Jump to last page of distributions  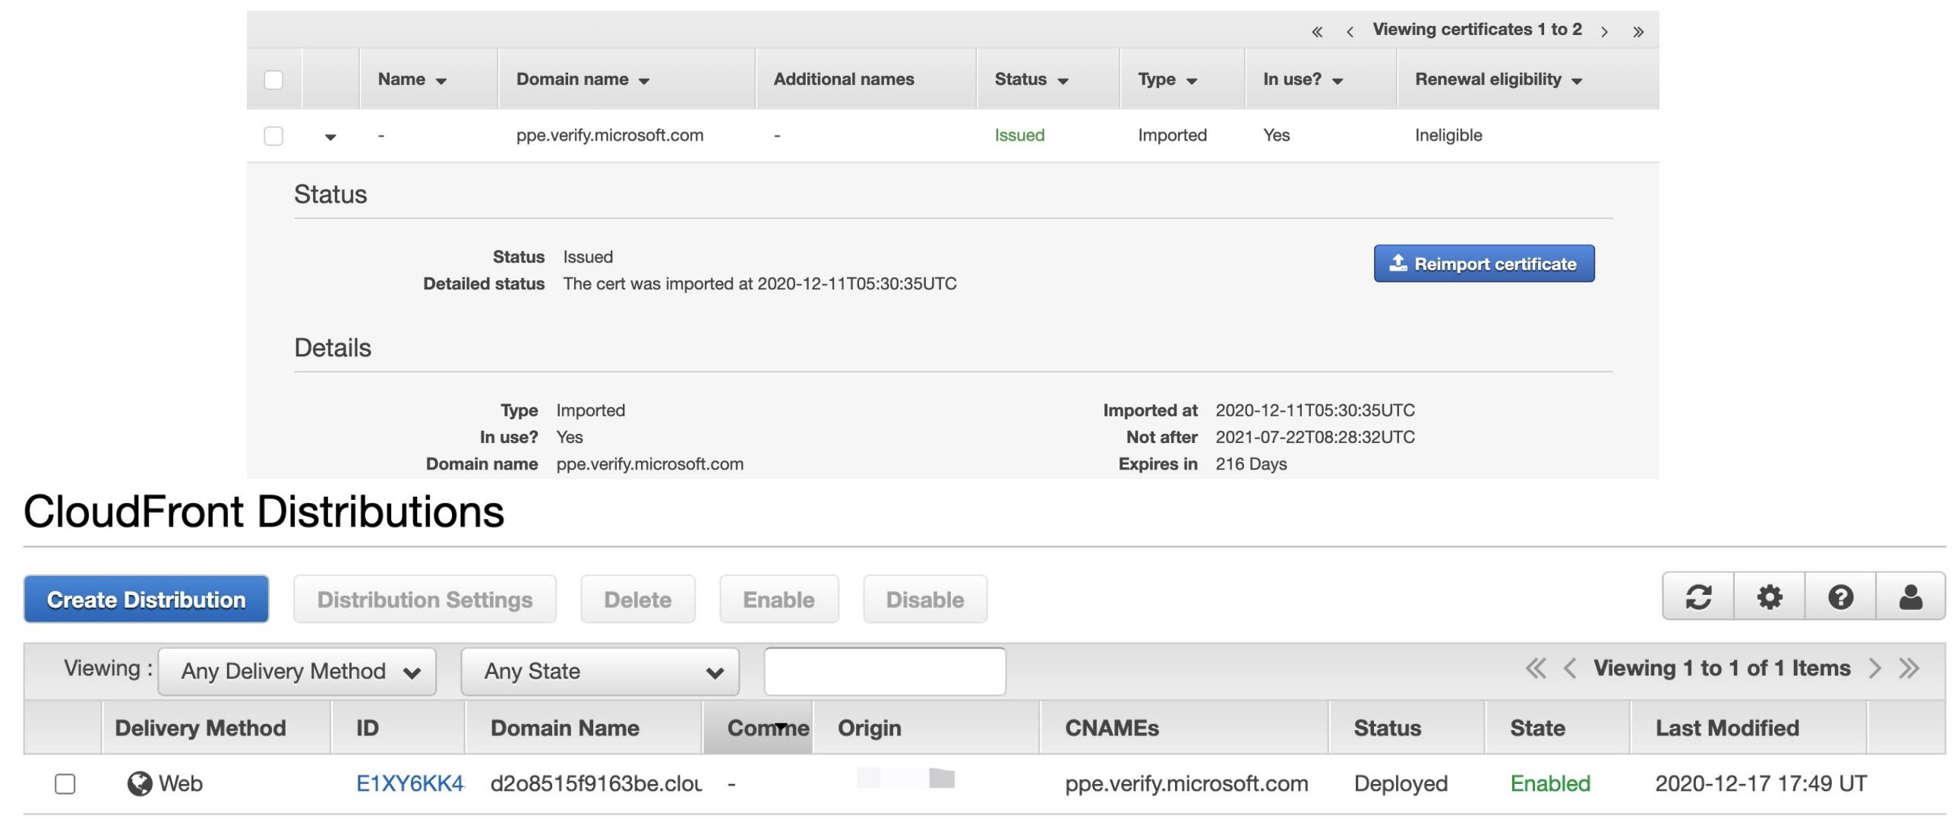(x=1909, y=669)
